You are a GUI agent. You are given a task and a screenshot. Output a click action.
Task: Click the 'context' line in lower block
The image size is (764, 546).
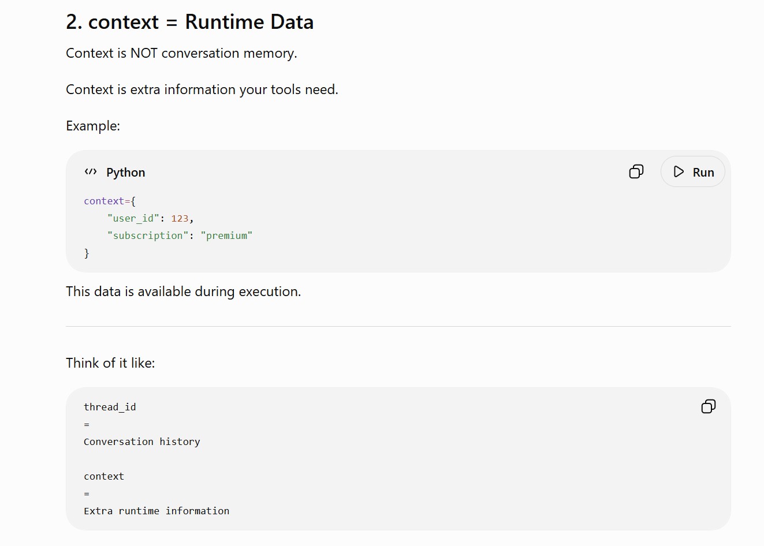click(104, 476)
